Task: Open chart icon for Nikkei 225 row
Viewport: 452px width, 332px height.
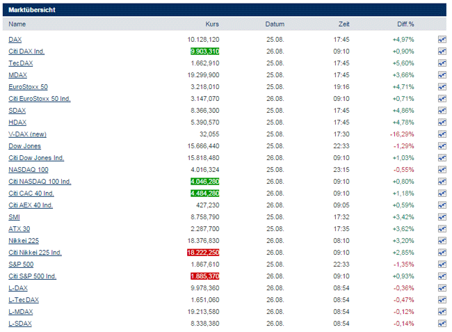Action: click(x=442, y=241)
